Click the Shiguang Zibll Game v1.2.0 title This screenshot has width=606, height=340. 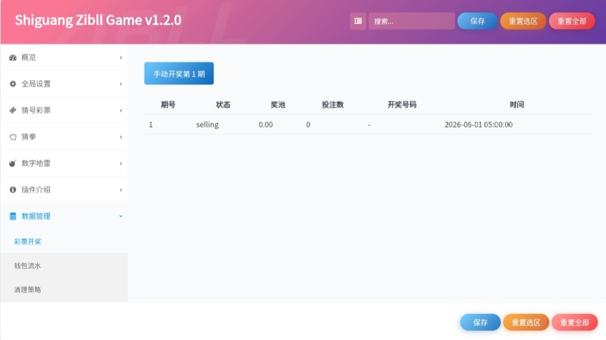(98, 20)
